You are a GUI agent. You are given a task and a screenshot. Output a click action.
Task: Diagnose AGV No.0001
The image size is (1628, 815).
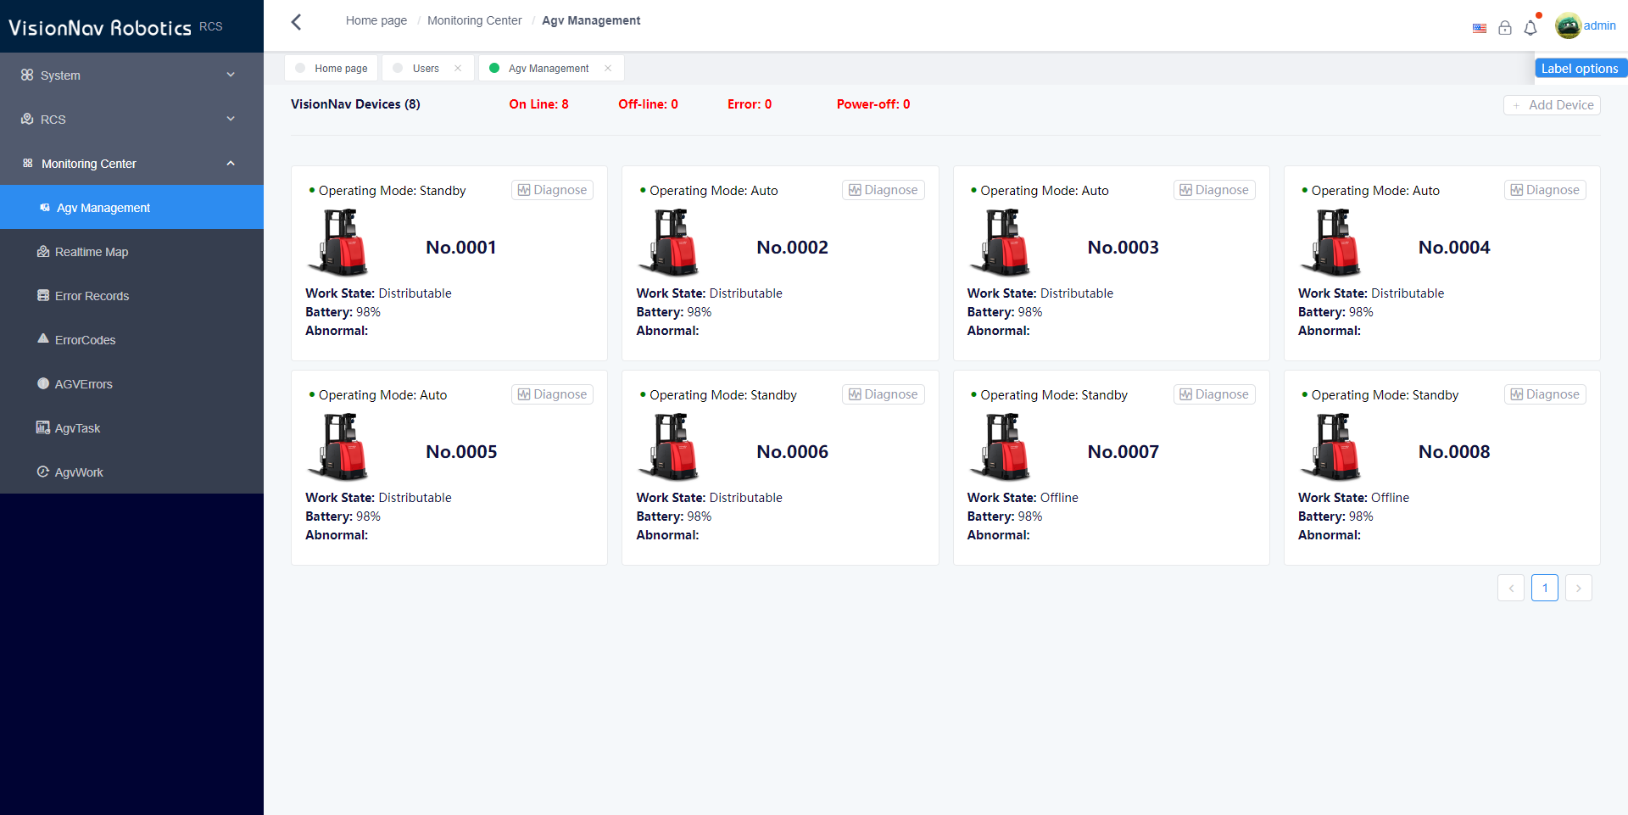point(552,190)
